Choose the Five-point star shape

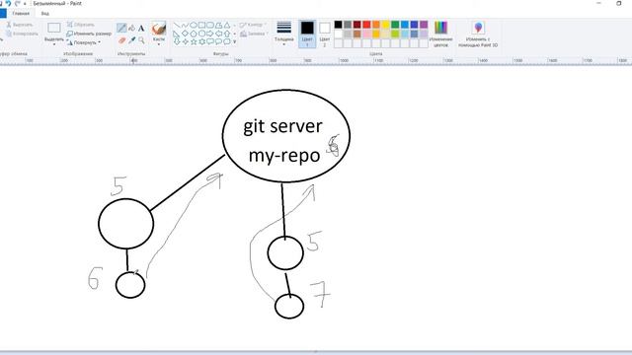click(194, 41)
